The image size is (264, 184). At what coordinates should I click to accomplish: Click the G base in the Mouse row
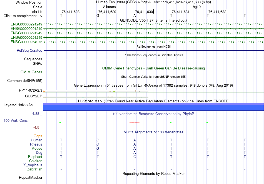point(98,149)
